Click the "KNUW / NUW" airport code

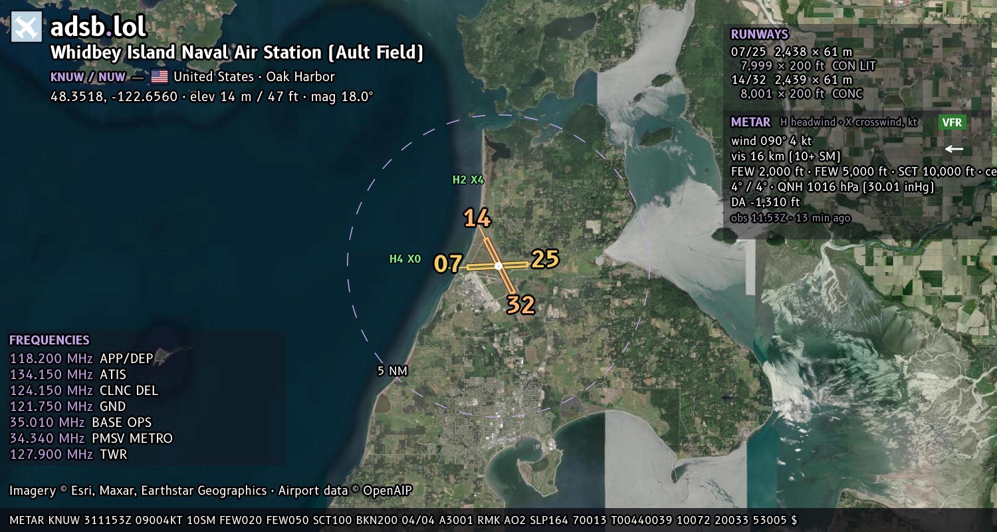pos(88,76)
